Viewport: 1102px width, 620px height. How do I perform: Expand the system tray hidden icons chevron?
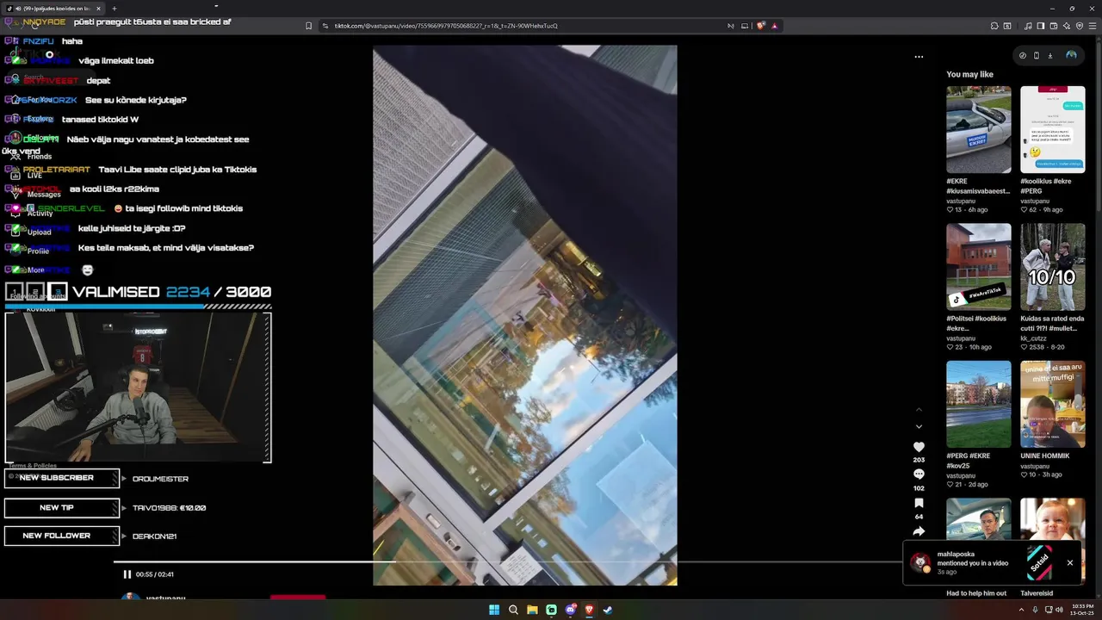(1021, 610)
